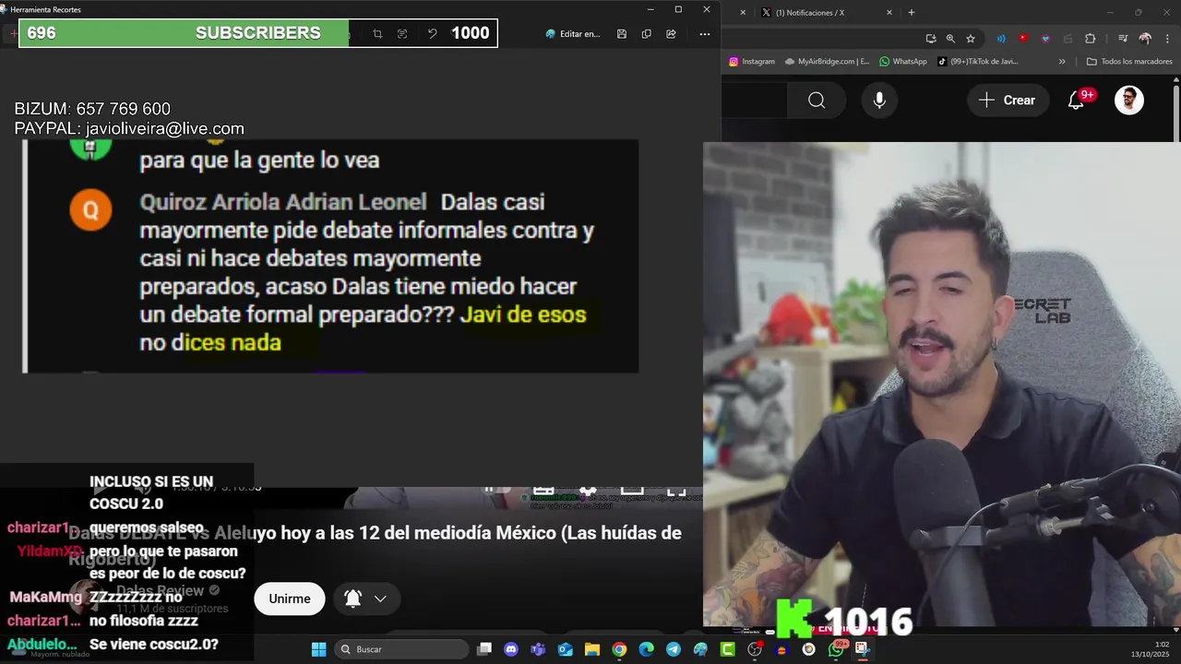Open the three-dot more menu in Recortes
This screenshot has height=664, width=1181.
pyautogui.click(x=705, y=34)
